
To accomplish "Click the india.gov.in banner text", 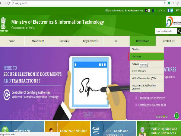I will (x=94, y=115).
